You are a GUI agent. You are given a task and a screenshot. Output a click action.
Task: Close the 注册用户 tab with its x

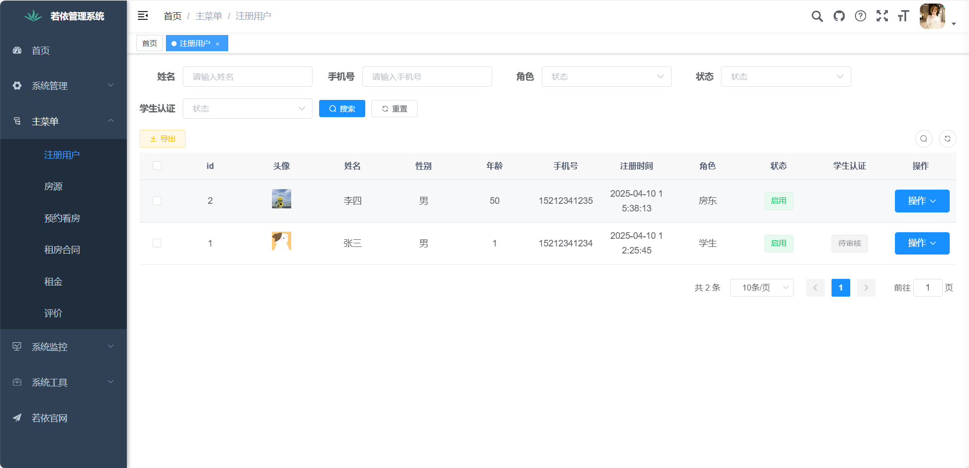[x=218, y=44]
